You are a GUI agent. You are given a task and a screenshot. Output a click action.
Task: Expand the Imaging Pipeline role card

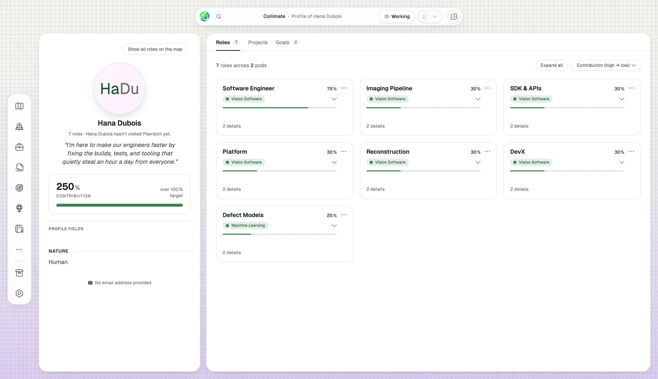[478, 99]
